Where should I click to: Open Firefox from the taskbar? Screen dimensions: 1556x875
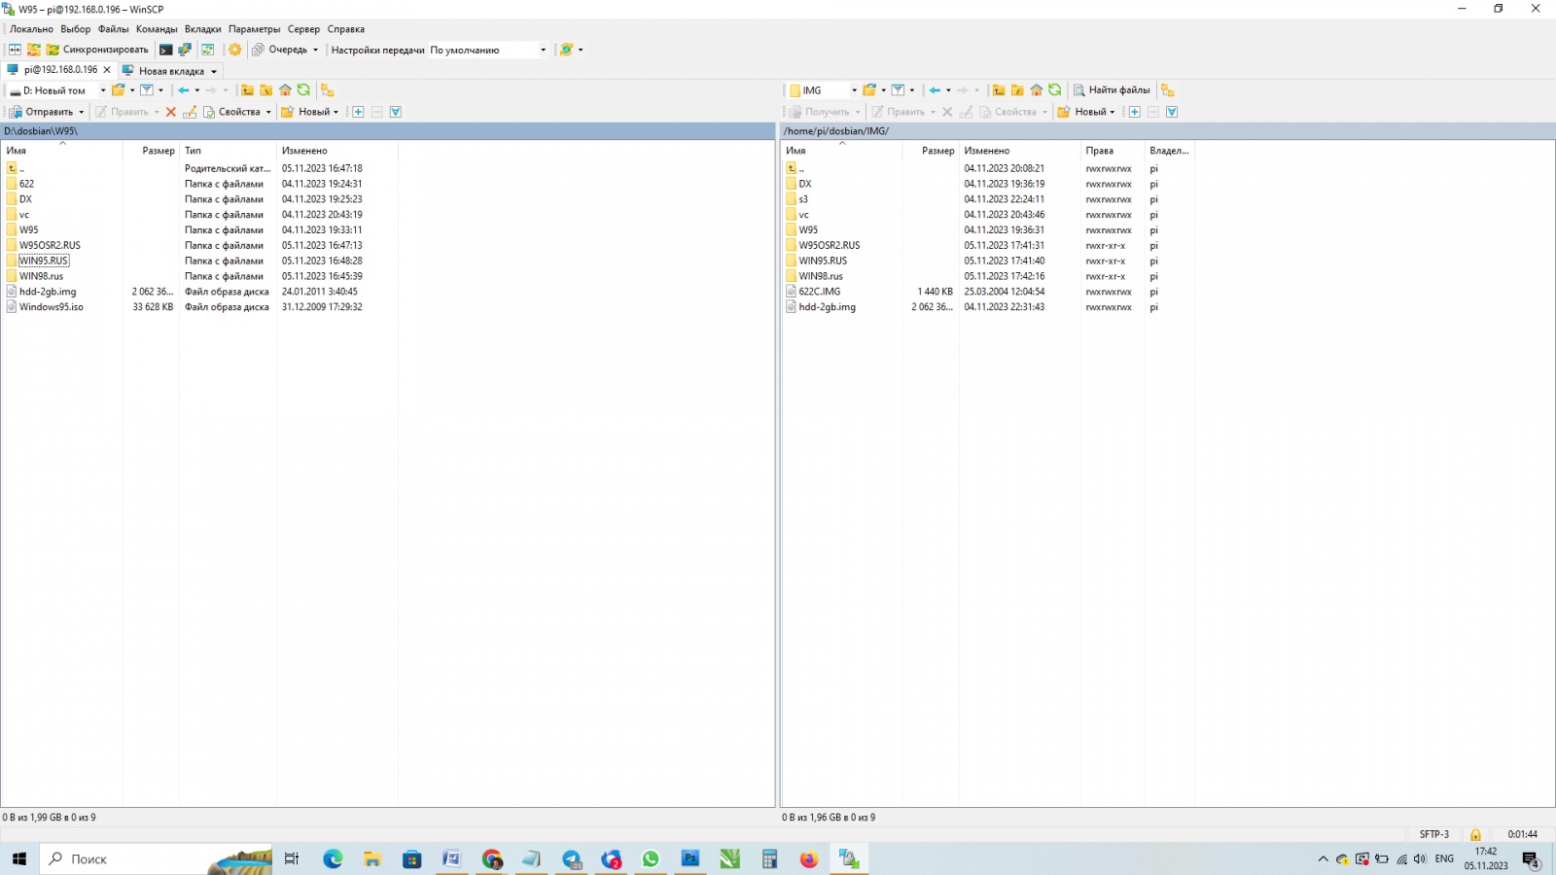[x=809, y=859]
